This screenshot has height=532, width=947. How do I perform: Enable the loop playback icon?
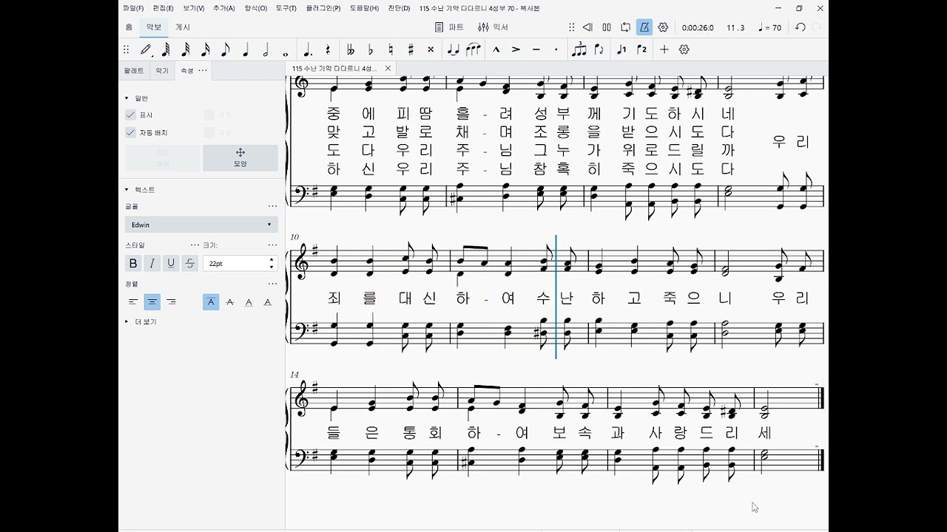[626, 27]
